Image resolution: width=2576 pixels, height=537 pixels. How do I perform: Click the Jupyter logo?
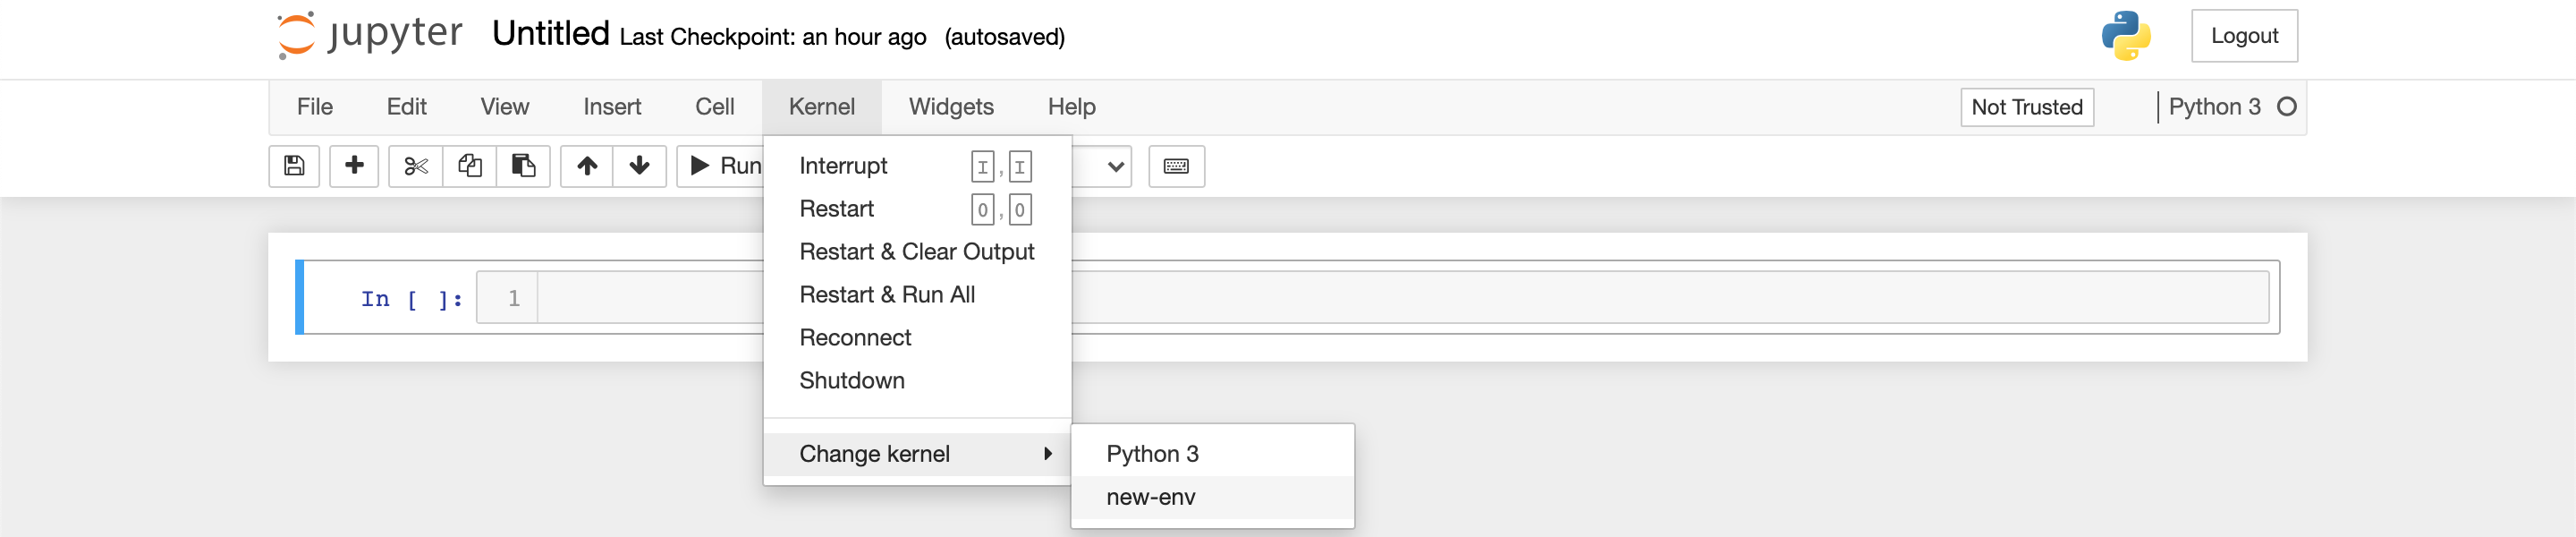pyautogui.click(x=369, y=35)
